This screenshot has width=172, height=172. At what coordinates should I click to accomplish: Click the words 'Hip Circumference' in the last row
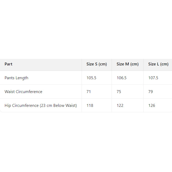coord(21,106)
